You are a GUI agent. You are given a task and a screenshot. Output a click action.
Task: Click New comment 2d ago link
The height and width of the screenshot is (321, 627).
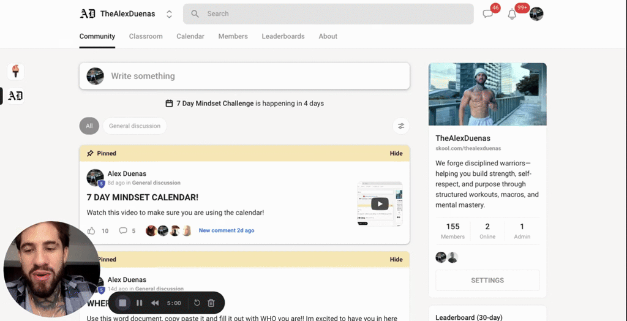(227, 230)
